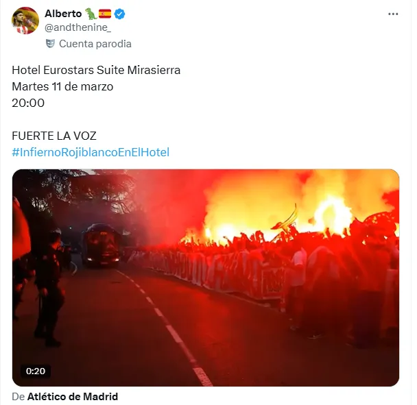Click the 0:20 video duration badge
The height and width of the screenshot is (405, 417).
click(36, 371)
